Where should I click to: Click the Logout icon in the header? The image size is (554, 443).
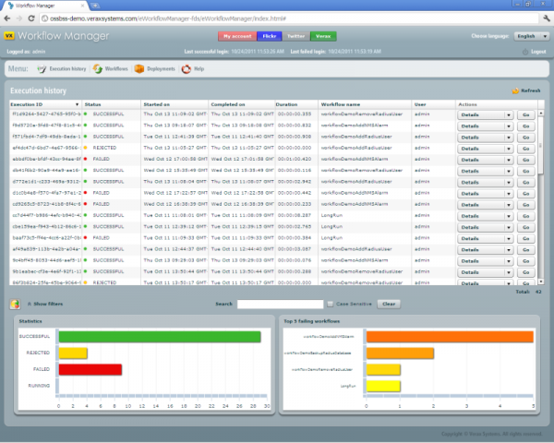[x=525, y=52]
